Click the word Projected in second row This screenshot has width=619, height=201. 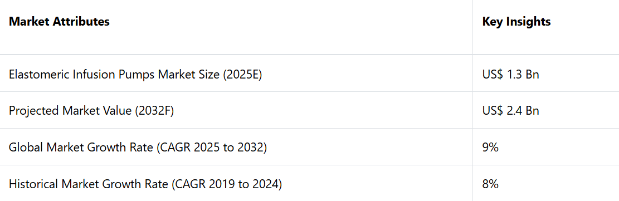tap(31, 111)
